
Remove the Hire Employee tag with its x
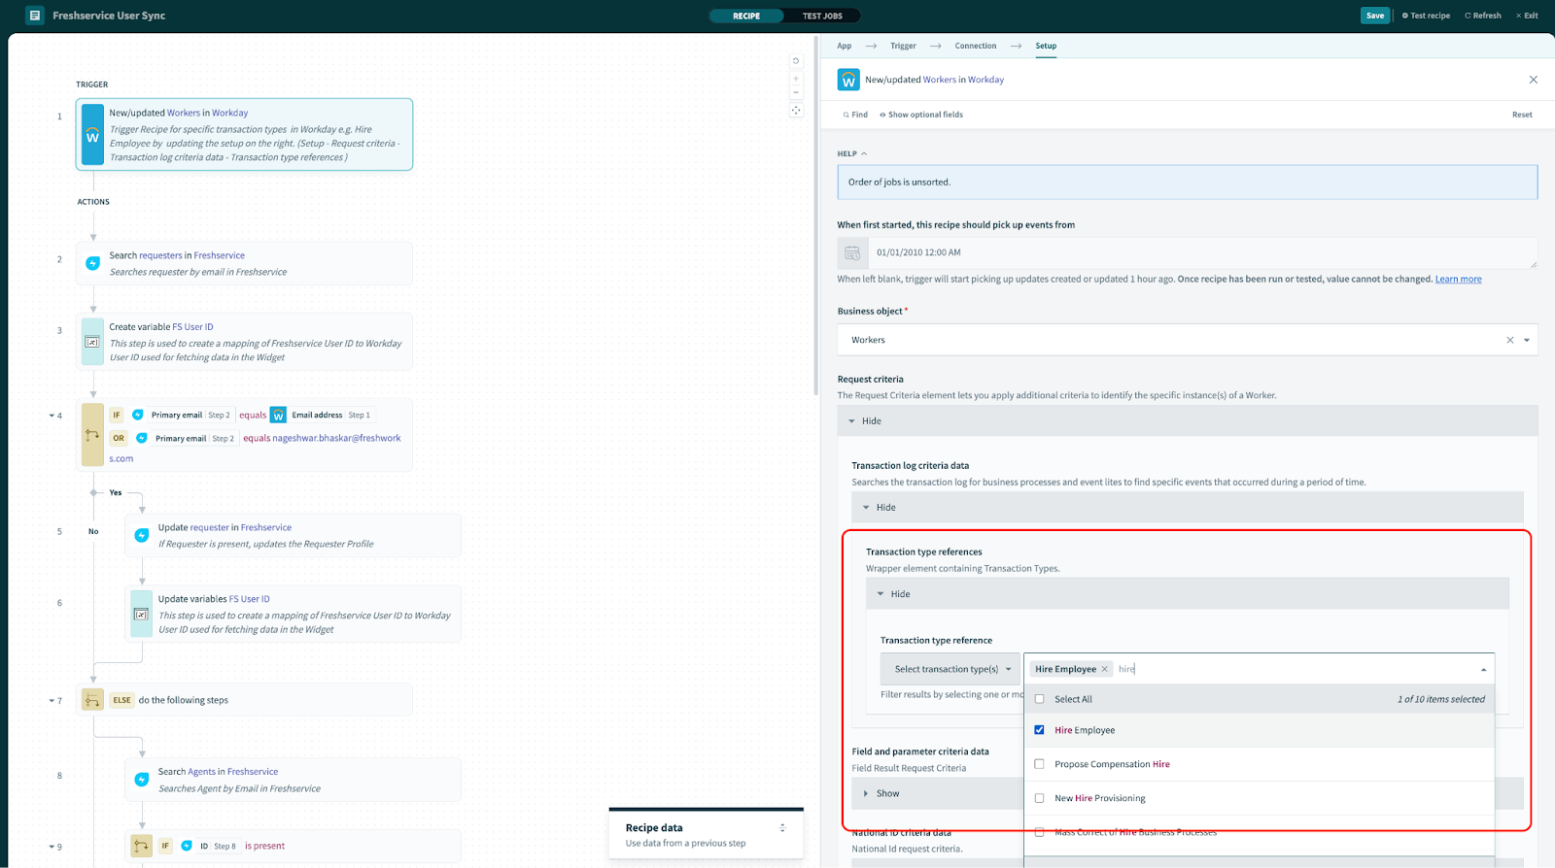1105,669
